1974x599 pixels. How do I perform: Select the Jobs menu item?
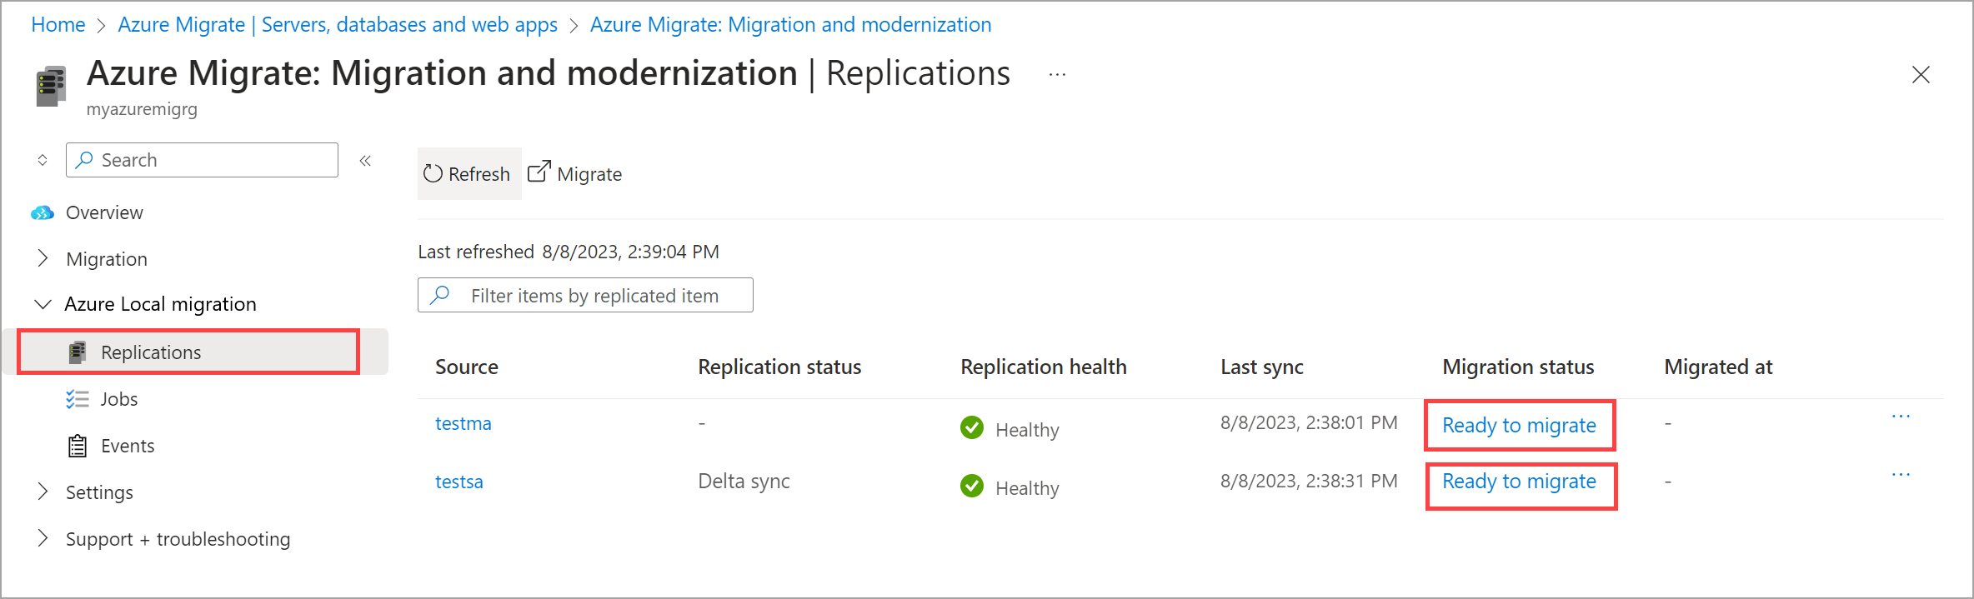(x=119, y=399)
